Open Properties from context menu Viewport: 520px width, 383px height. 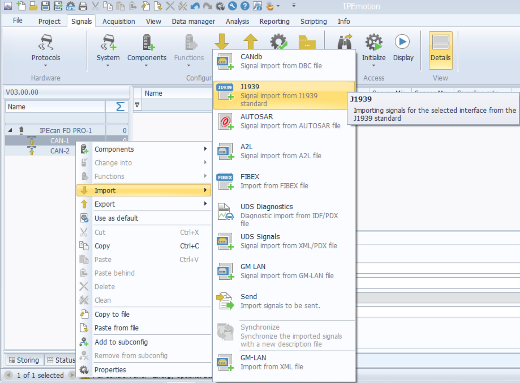tap(144, 370)
